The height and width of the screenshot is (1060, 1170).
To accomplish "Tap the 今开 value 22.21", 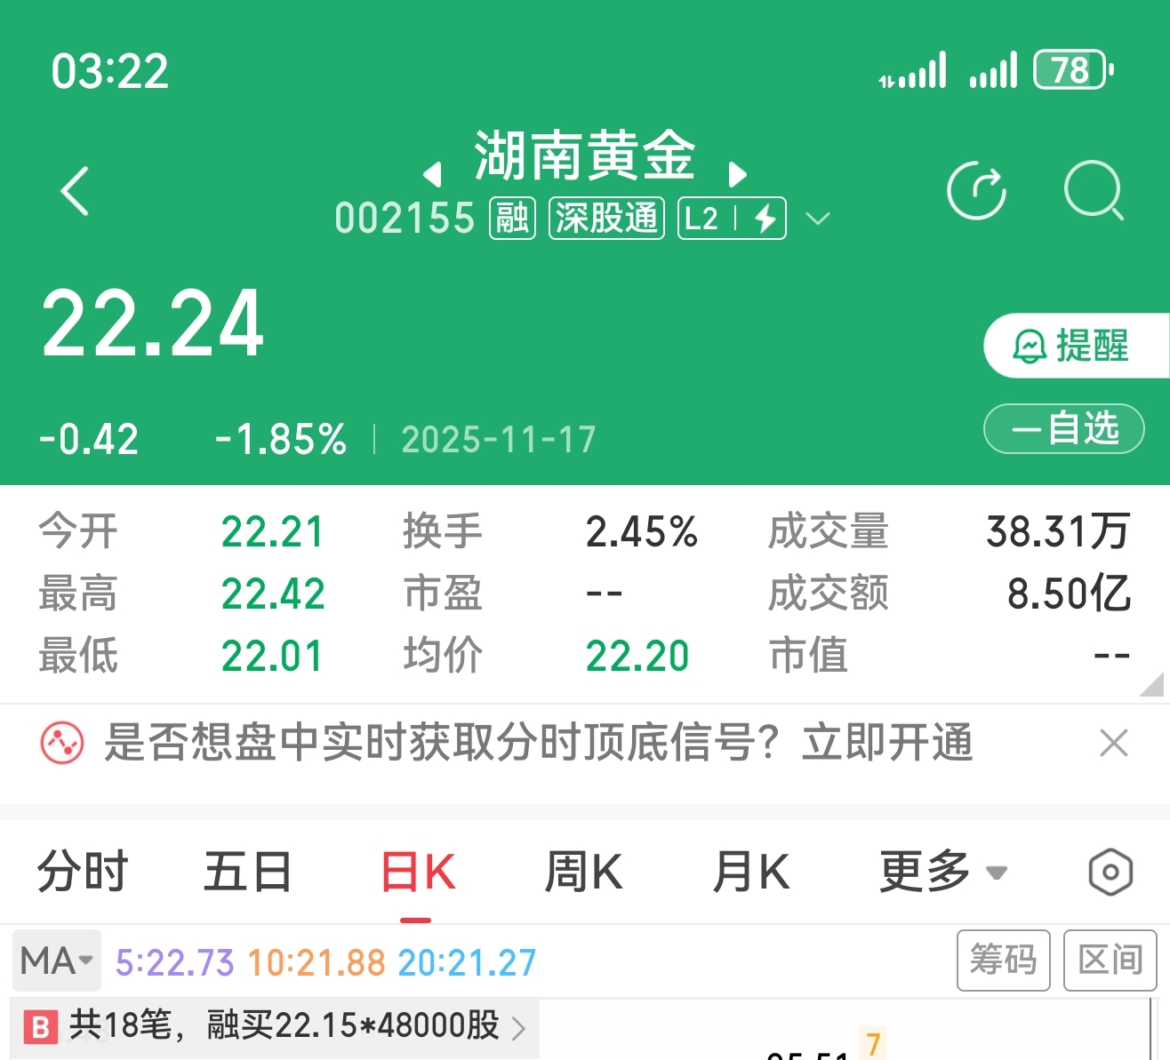I will point(272,532).
